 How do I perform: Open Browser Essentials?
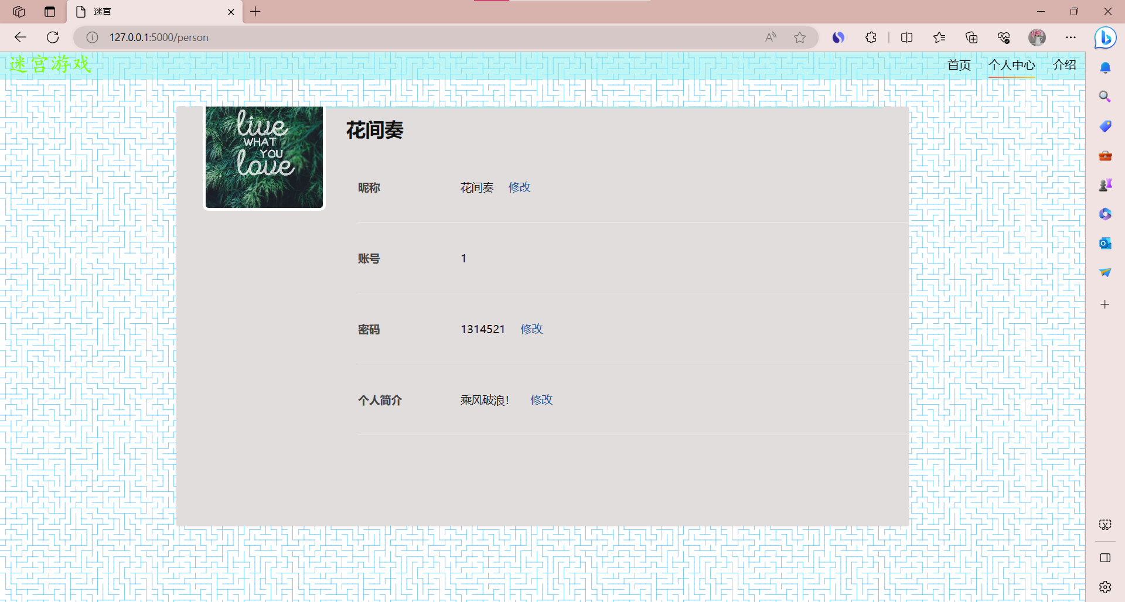point(1004,37)
